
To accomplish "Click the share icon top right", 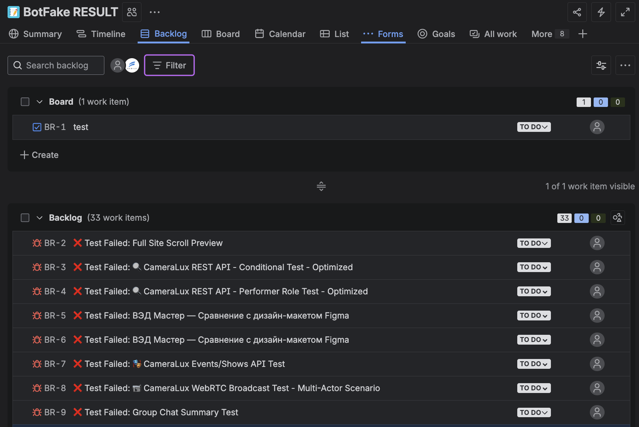I will [577, 12].
